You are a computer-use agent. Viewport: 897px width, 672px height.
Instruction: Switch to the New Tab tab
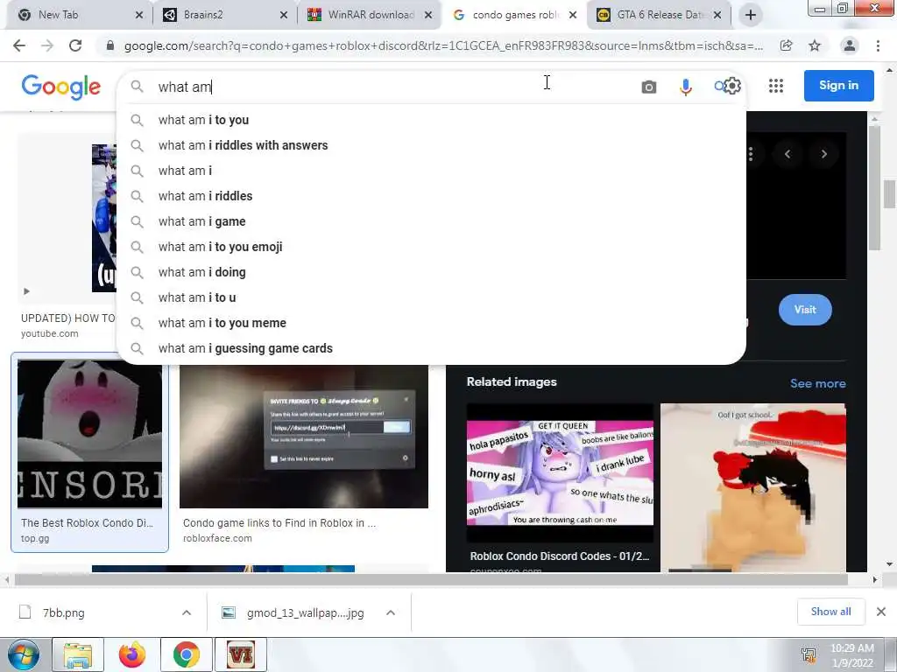(x=79, y=15)
